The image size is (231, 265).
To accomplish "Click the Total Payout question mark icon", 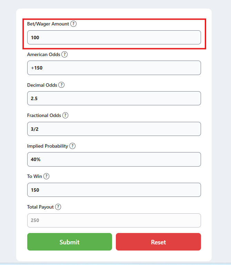I will 58,207.
